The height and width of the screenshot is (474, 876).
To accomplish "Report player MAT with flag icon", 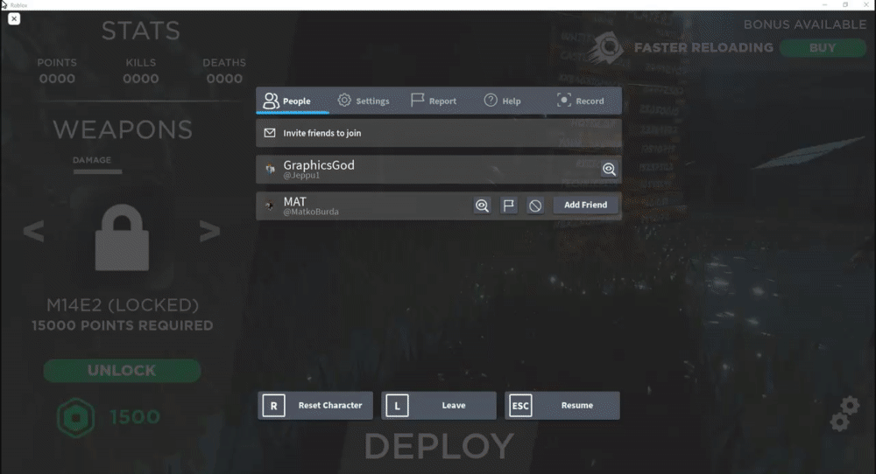I will pos(508,206).
